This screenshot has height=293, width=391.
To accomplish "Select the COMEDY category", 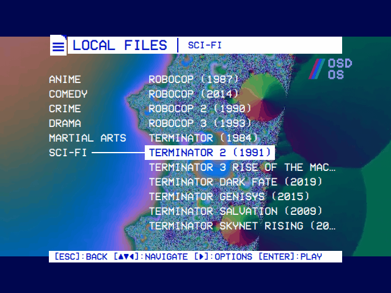I will coord(68,94).
